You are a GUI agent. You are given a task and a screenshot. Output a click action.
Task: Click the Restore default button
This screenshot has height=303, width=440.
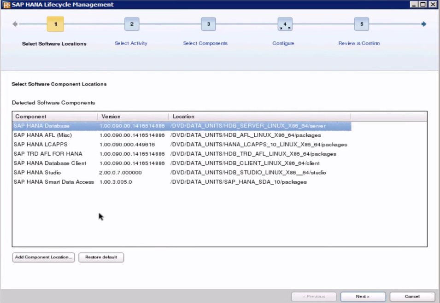pos(101,257)
